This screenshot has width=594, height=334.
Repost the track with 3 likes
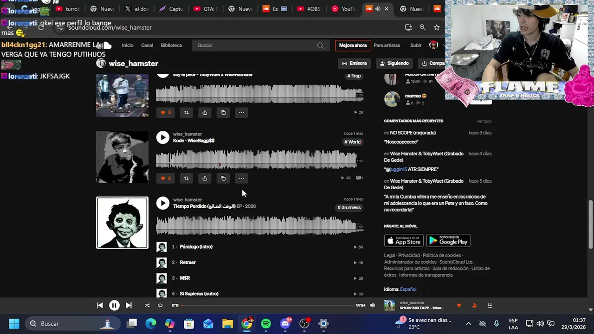point(186,112)
